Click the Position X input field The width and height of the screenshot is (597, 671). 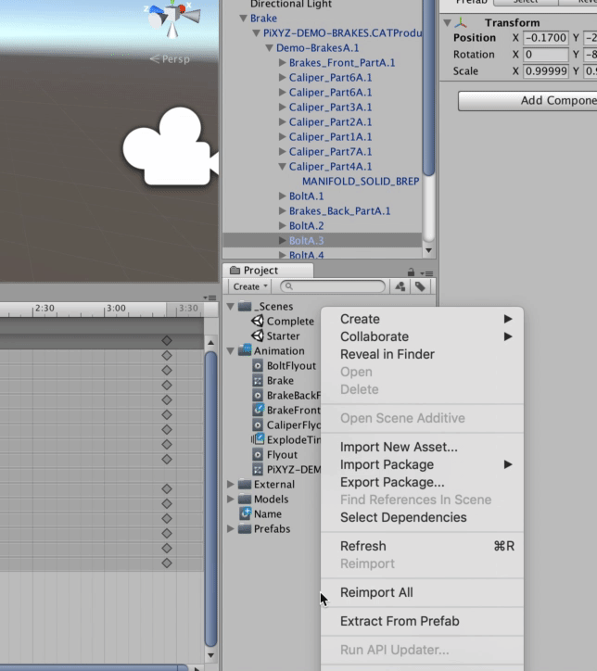[x=546, y=38]
